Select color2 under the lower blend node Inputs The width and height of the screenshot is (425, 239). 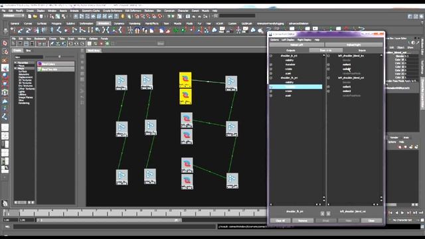click(347, 92)
